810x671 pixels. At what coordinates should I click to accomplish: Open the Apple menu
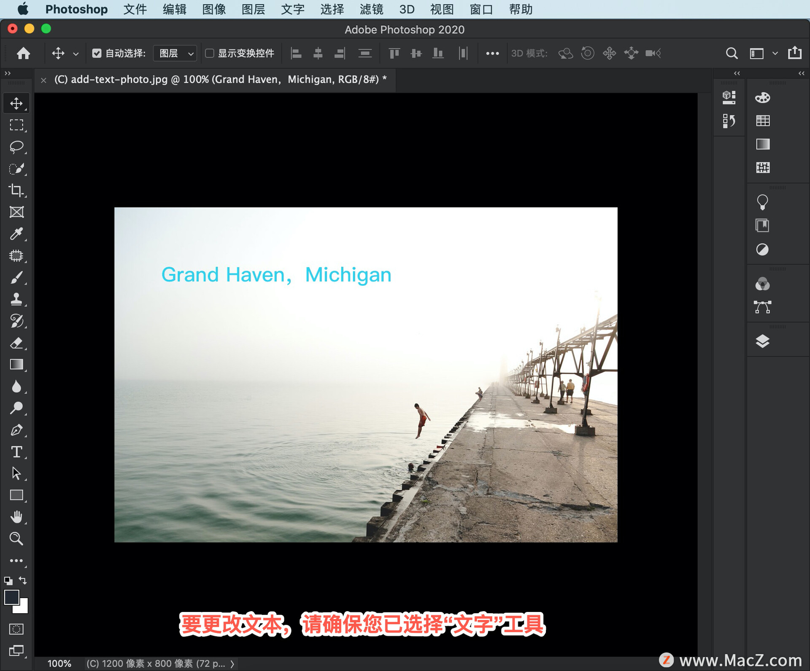click(23, 9)
